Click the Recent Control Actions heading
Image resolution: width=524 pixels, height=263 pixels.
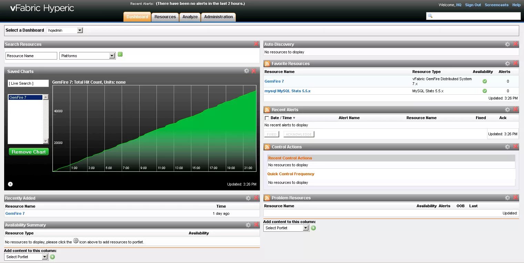coord(290,158)
